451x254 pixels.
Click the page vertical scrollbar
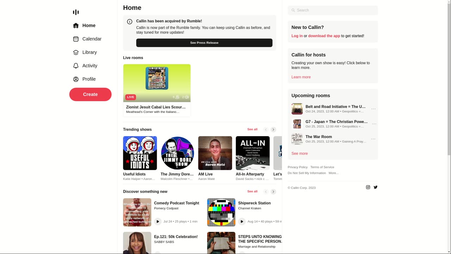click(x=449, y=127)
